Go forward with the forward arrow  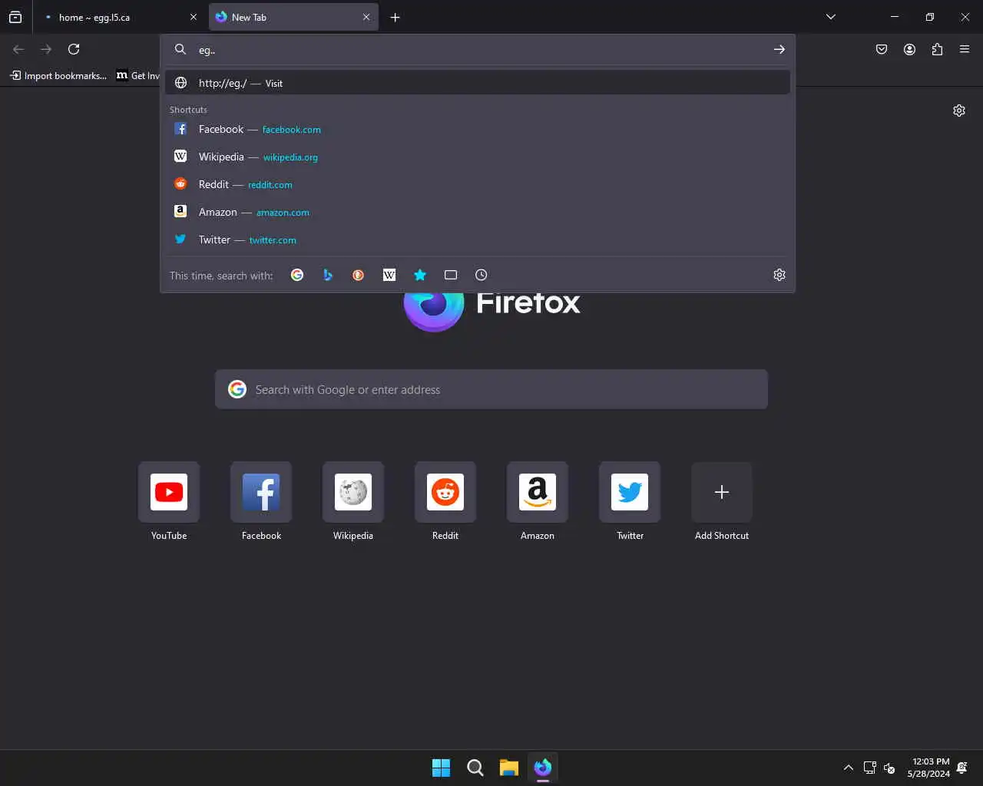point(46,49)
